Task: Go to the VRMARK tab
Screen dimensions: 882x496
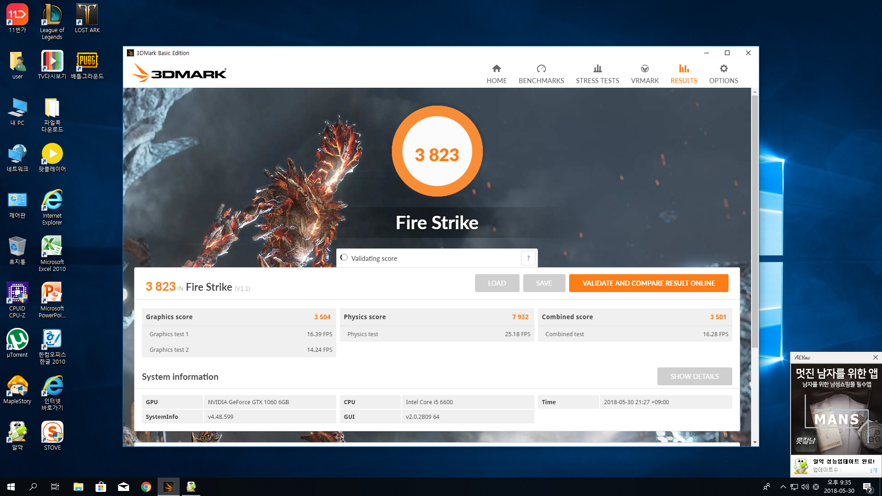Action: (x=645, y=74)
